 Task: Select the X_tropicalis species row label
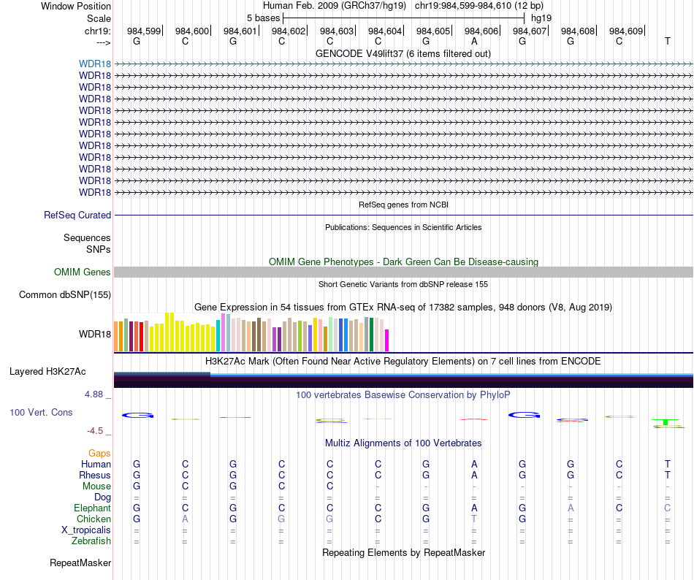86,530
